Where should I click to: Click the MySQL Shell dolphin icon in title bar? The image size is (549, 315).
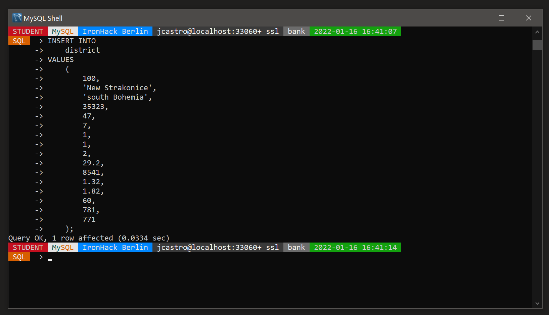[16, 18]
